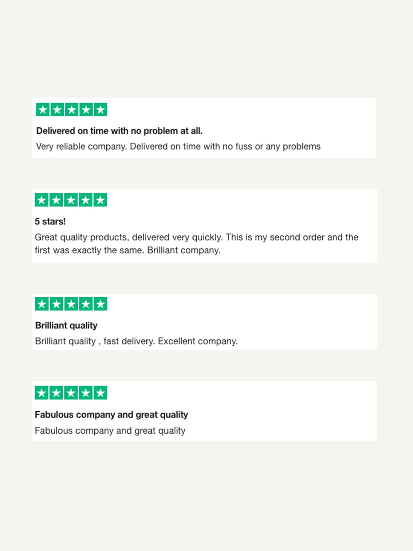The height and width of the screenshot is (551, 413).
Task: Click the first star of the 'Fabulous company' review
Action: pos(42,393)
